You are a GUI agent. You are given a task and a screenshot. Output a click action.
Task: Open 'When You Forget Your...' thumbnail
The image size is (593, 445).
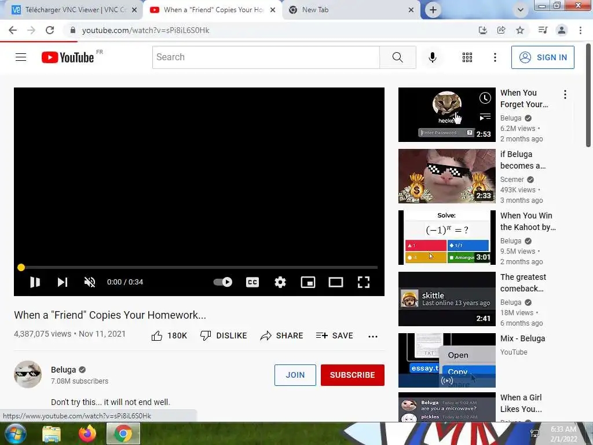point(446,115)
